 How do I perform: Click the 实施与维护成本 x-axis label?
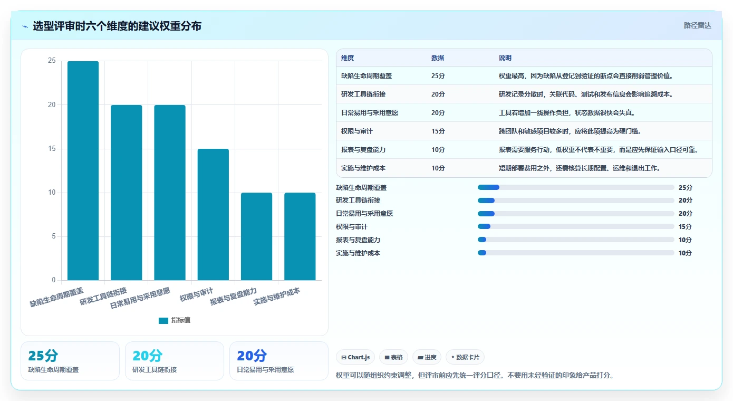(x=277, y=297)
